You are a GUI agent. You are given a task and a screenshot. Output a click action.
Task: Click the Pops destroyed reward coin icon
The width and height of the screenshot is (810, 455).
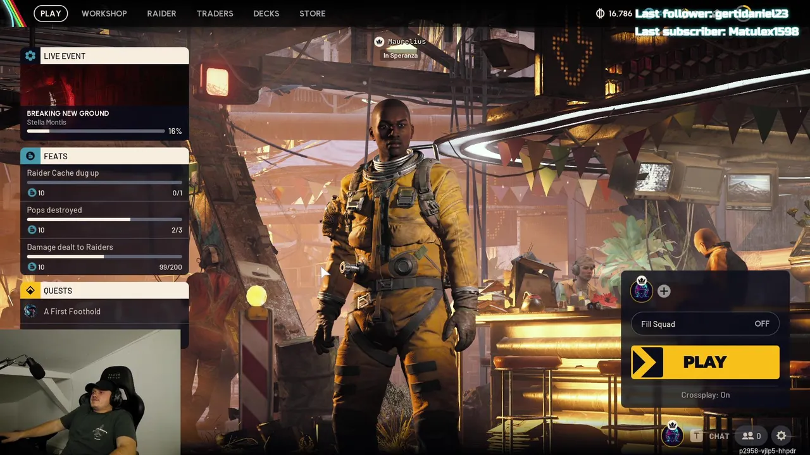[x=32, y=230]
